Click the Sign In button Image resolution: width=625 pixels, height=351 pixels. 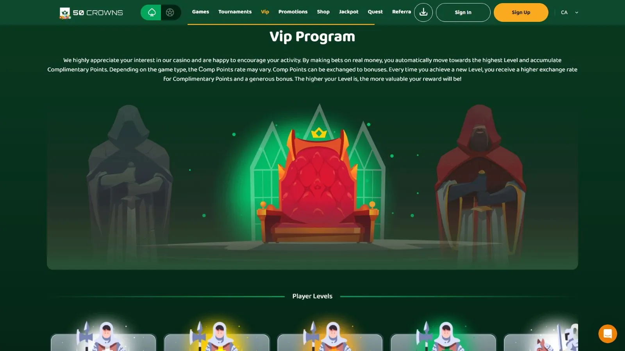463,12
